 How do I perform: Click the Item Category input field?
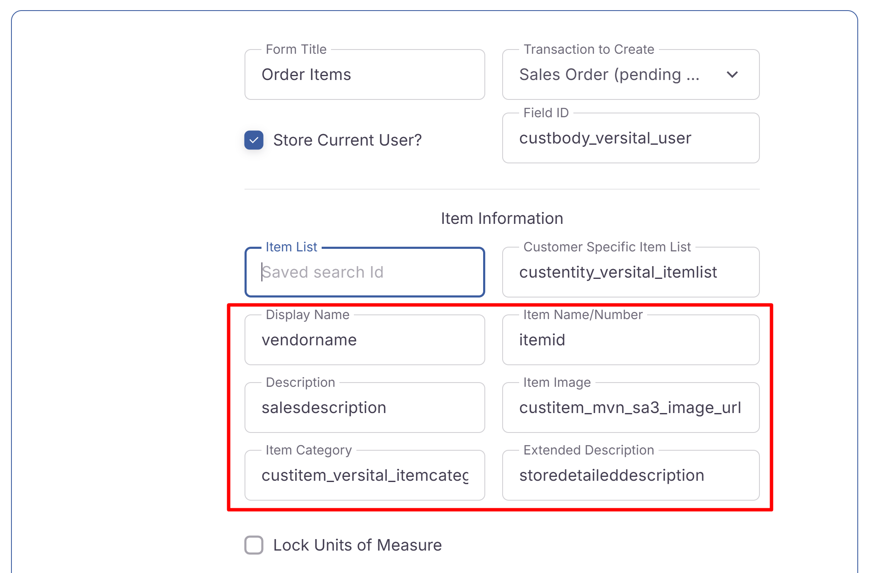click(364, 475)
